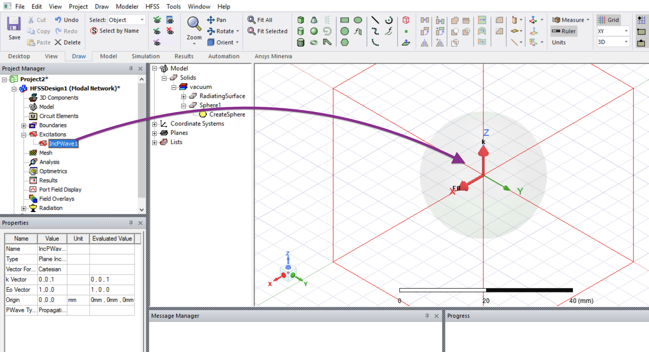Draw a box with the Box tool
This screenshot has height=352, width=649.
click(301, 20)
